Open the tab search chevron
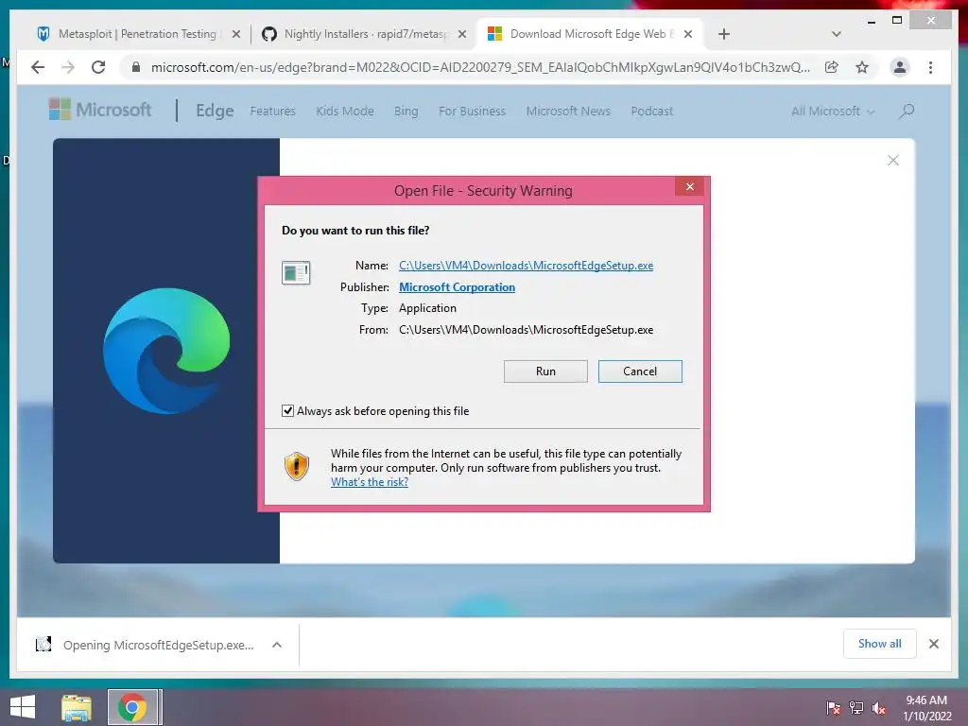 837,34
